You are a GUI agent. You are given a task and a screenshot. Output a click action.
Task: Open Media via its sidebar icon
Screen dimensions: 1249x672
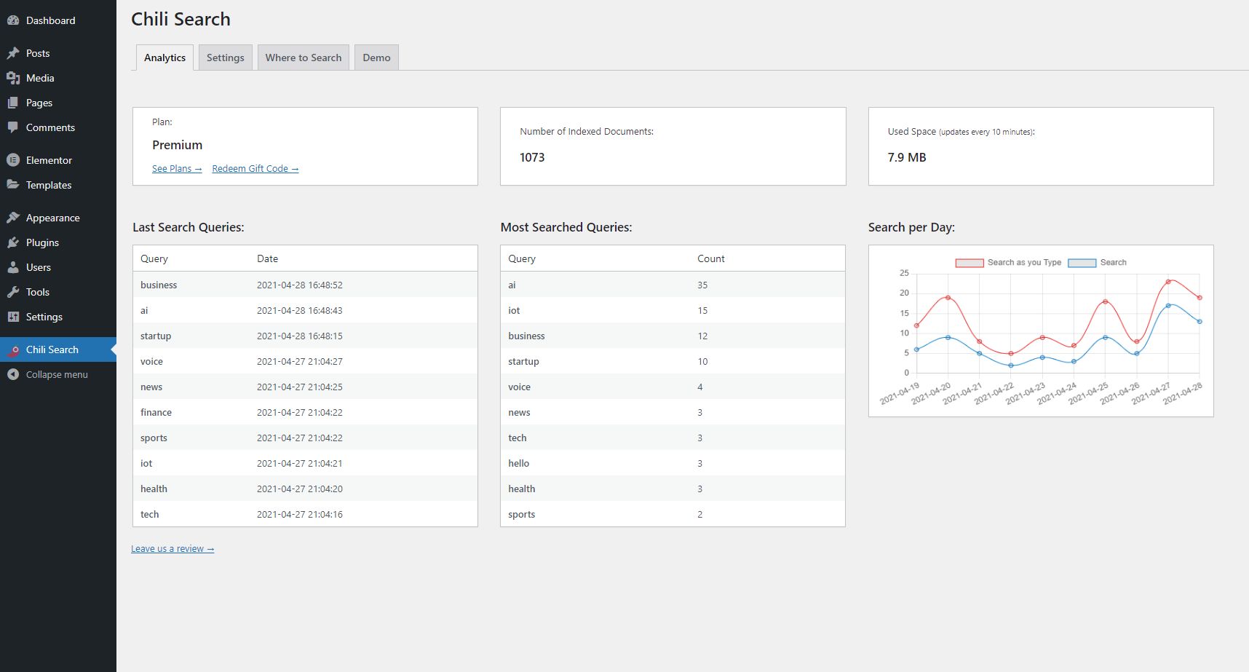pyautogui.click(x=13, y=78)
